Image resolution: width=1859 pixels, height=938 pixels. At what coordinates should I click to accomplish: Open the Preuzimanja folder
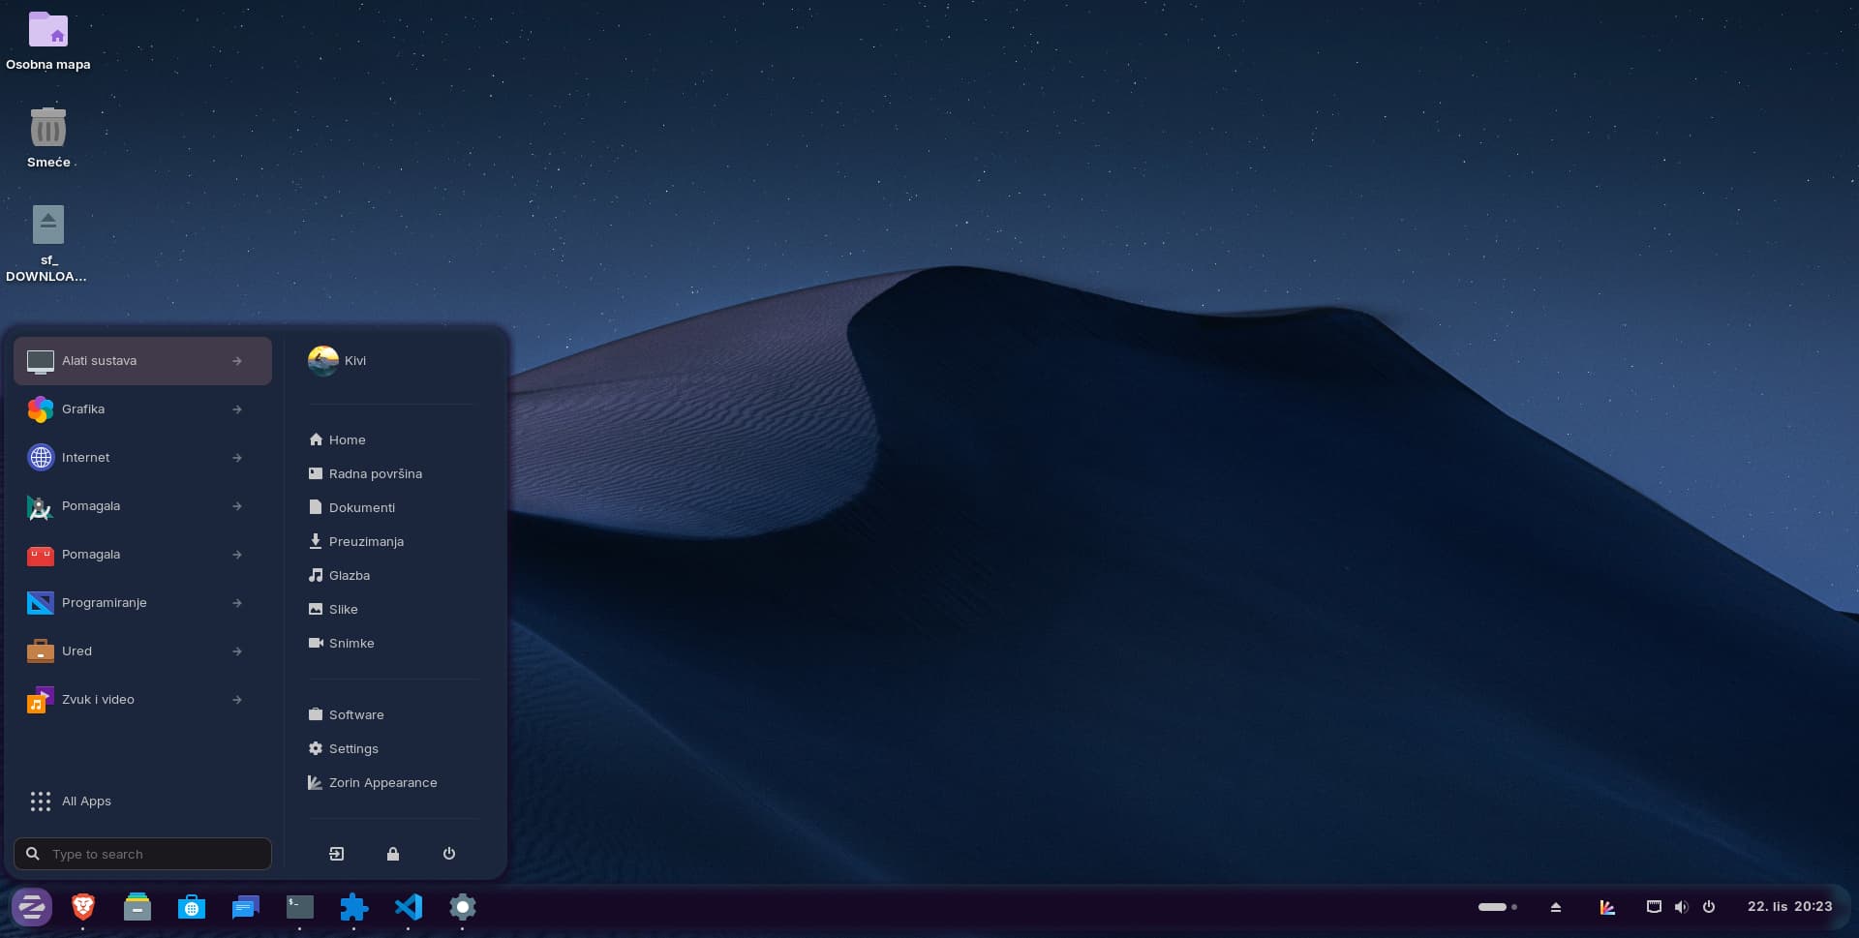[x=366, y=542]
